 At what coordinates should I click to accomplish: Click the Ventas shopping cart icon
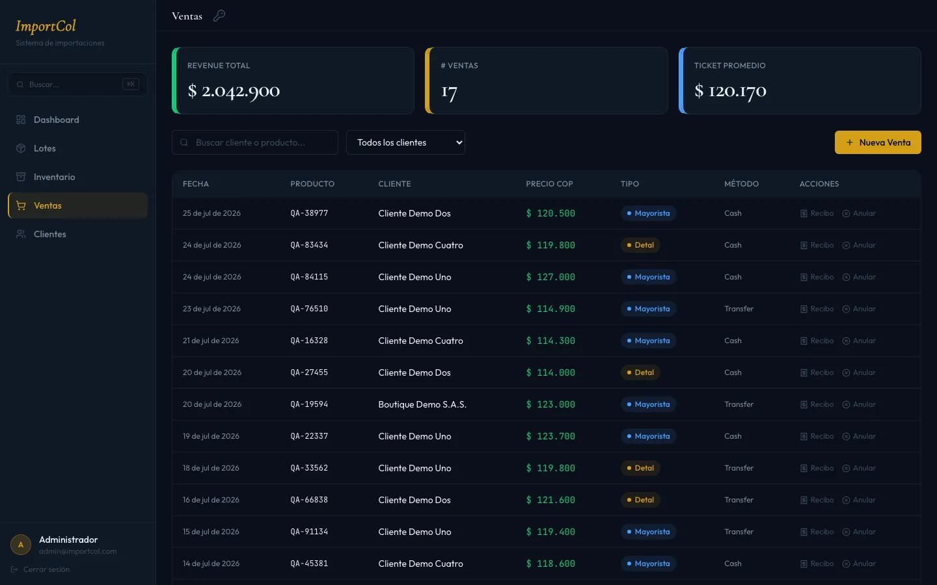(x=21, y=205)
